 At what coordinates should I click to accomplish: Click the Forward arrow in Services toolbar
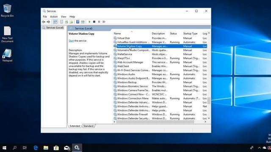(x=48, y=22)
